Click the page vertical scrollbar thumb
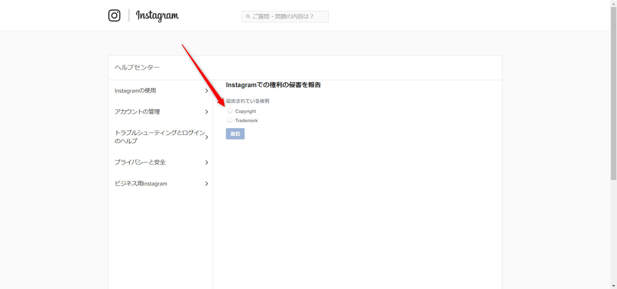Viewport: 617px width, 289px height. point(613,93)
